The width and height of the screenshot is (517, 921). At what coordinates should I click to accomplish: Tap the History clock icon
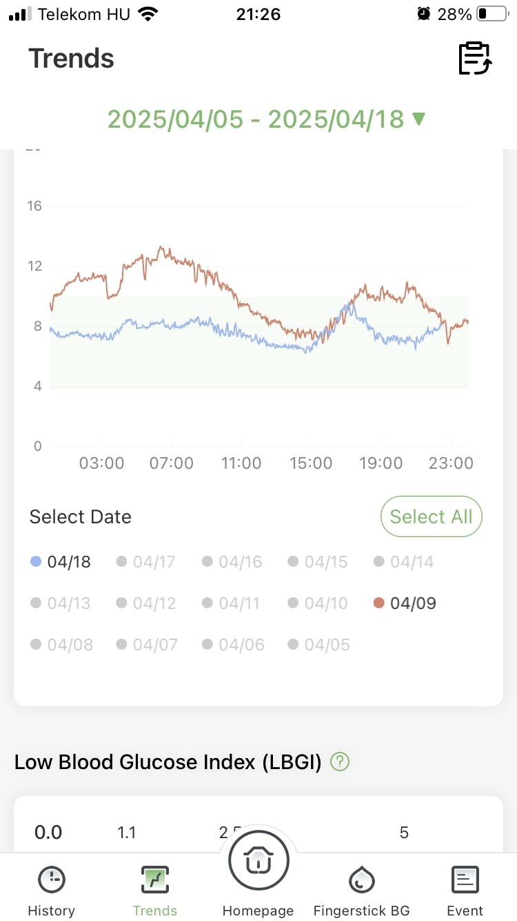(52, 880)
